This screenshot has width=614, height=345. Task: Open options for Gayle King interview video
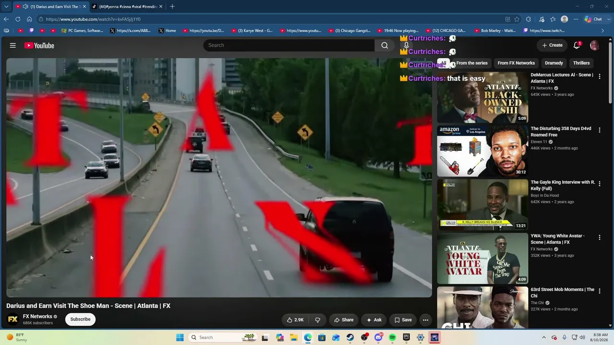pos(600,184)
